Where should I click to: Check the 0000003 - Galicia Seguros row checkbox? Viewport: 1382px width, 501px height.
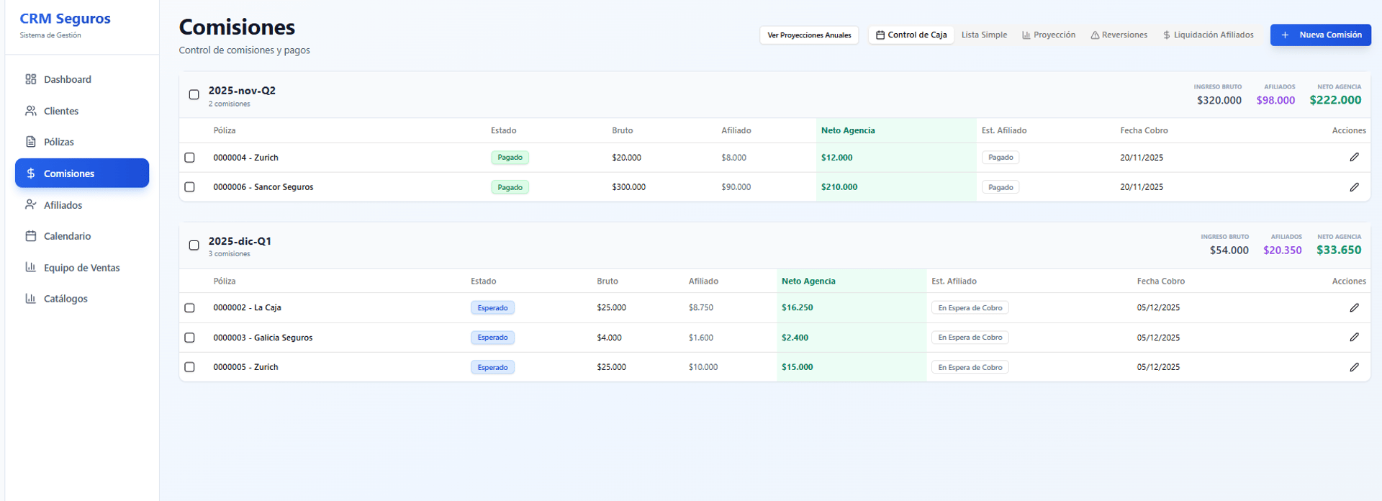point(189,338)
